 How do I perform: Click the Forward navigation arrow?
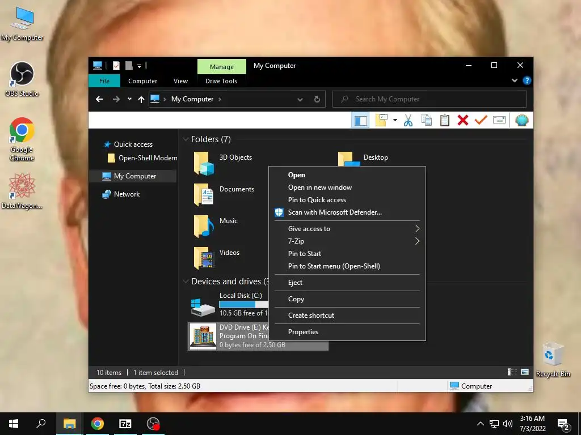(116, 99)
